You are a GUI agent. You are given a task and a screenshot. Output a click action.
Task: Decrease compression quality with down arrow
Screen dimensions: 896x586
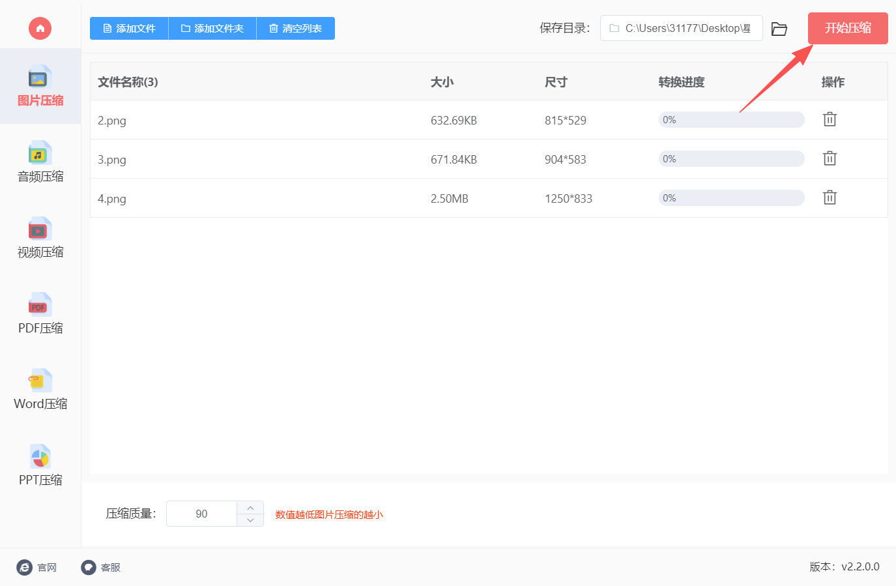(250, 520)
